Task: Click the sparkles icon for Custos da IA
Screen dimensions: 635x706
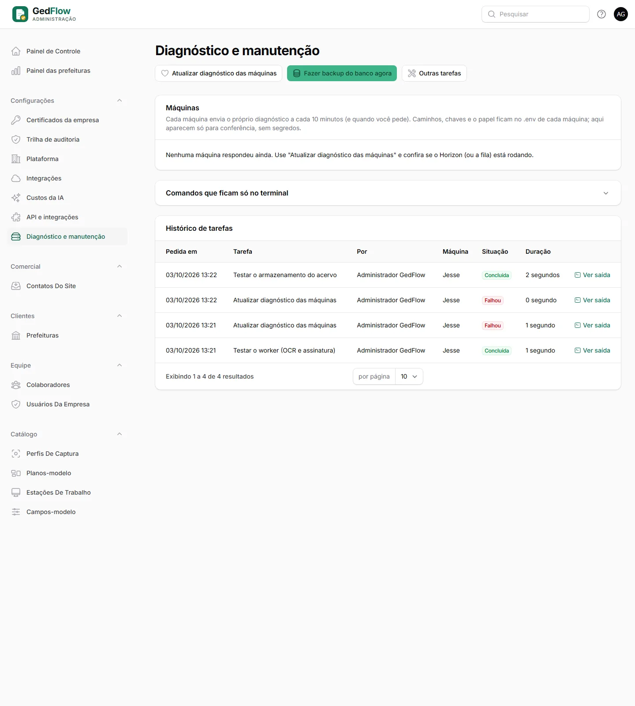Action: pos(16,198)
